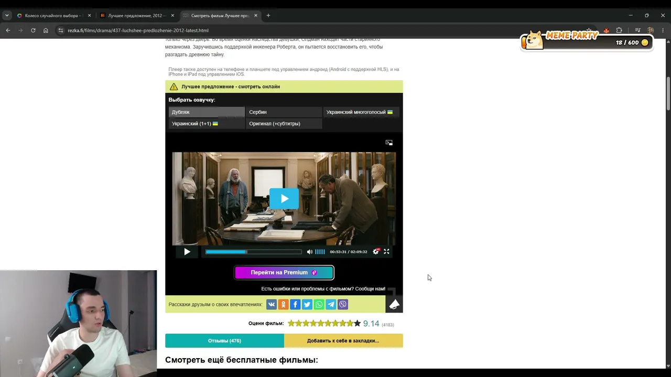Click the Лучшее предложение - смотреть онлайн heading
Image resolution: width=671 pixels, height=377 pixels.
(231, 86)
